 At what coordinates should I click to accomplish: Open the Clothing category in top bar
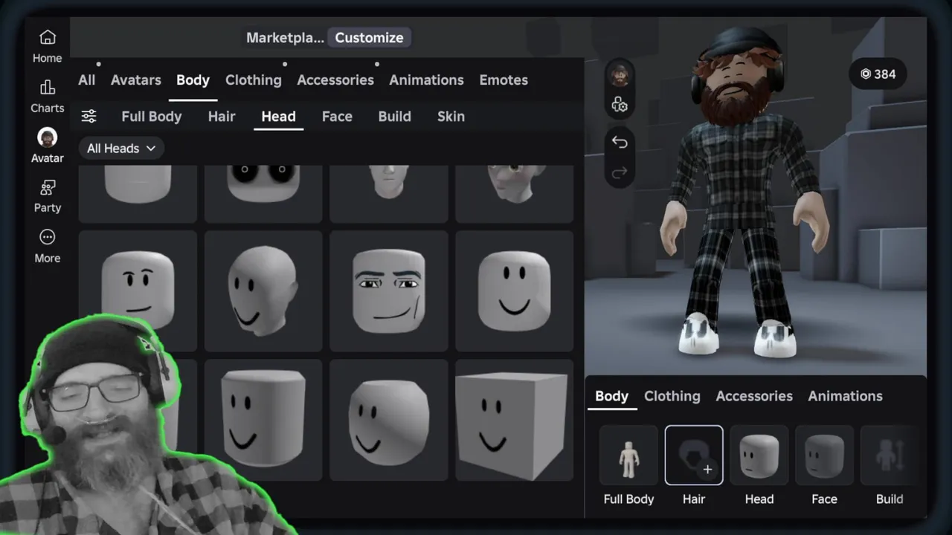click(254, 80)
